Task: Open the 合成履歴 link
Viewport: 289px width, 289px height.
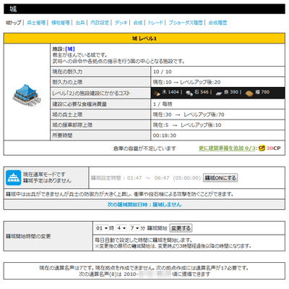Action: (x=217, y=22)
